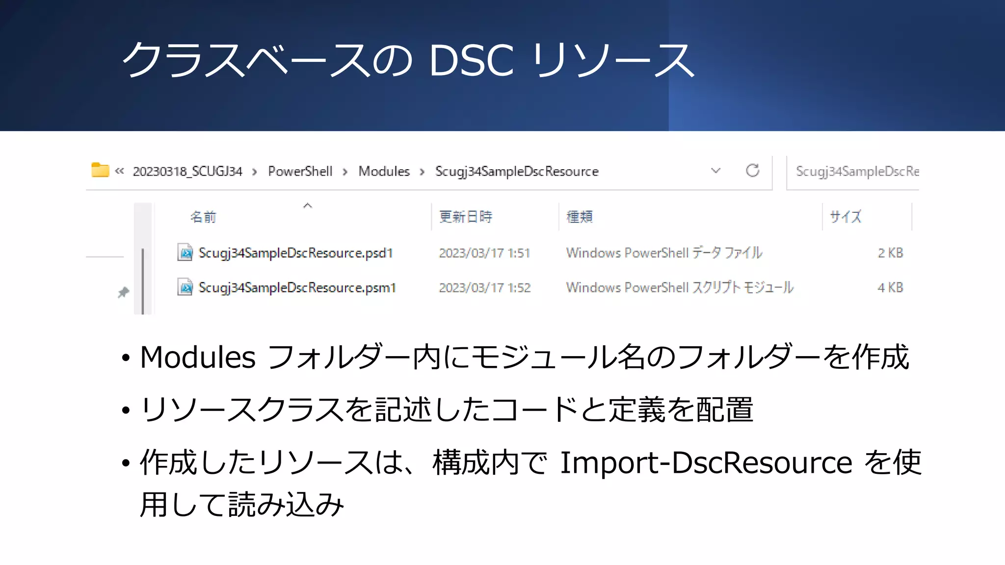Sort by the 更新日時 column header
The height and width of the screenshot is (565, 1005).
coord(466,217)
